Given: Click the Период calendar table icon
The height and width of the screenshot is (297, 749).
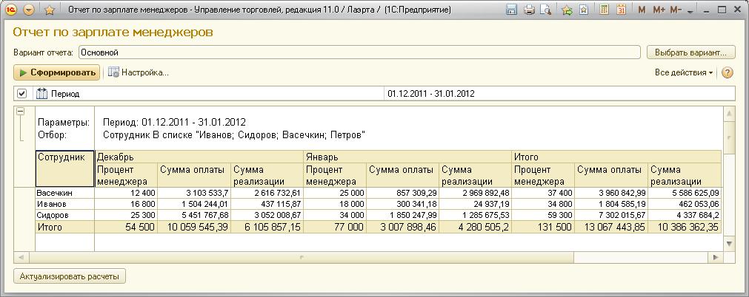Looking at the screenshot, I should tap(42, 93).
